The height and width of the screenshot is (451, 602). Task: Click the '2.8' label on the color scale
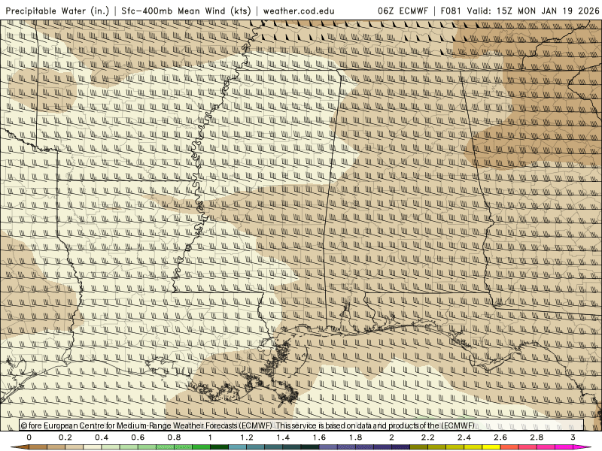[537, 437]
